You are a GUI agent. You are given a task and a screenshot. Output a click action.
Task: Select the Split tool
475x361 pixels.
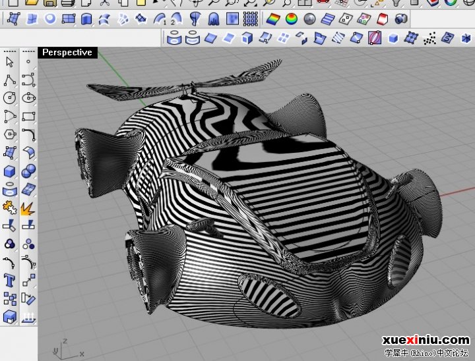28,225
